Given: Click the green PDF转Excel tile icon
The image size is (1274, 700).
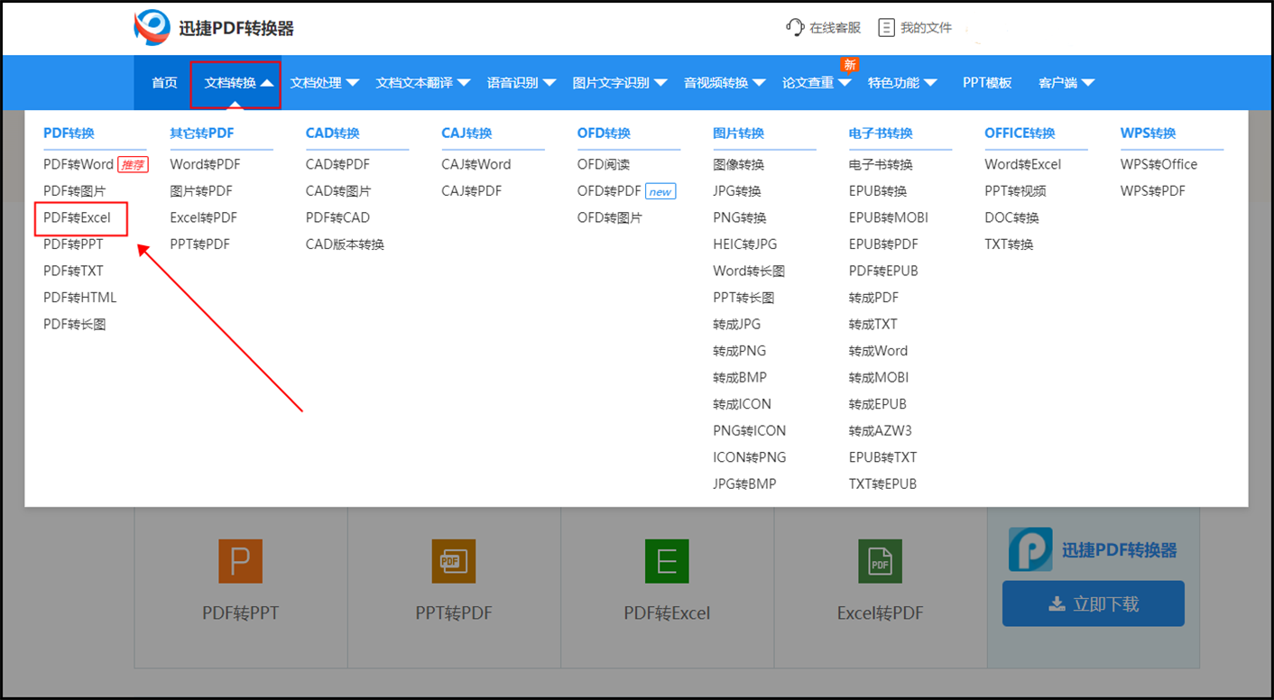Looking at the screenshot, I should point(667,561).
